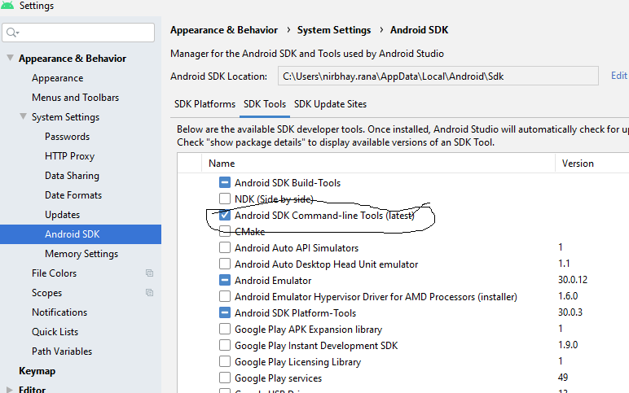Click version 1.6.0 of Hypervisor Driver
This screenshot has width=629, height=393.
(x=568, y=296)
